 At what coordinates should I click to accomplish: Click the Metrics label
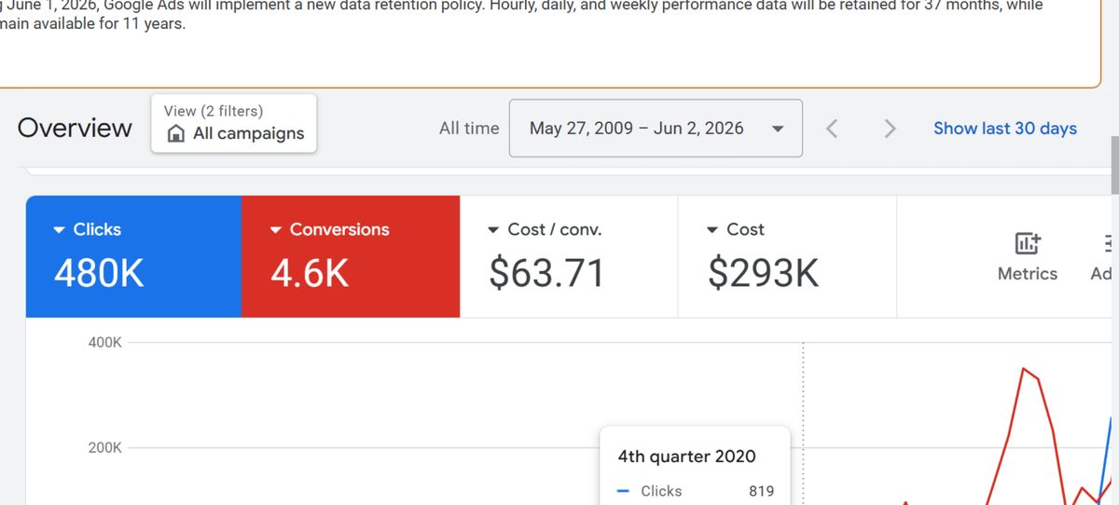pos(1028,274)
